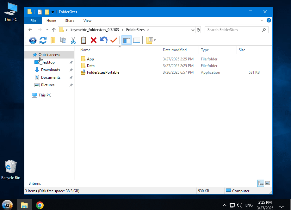Open the File tab
Image resolution: width=291 pixels, height=210 pixels.
pos(33,21)
